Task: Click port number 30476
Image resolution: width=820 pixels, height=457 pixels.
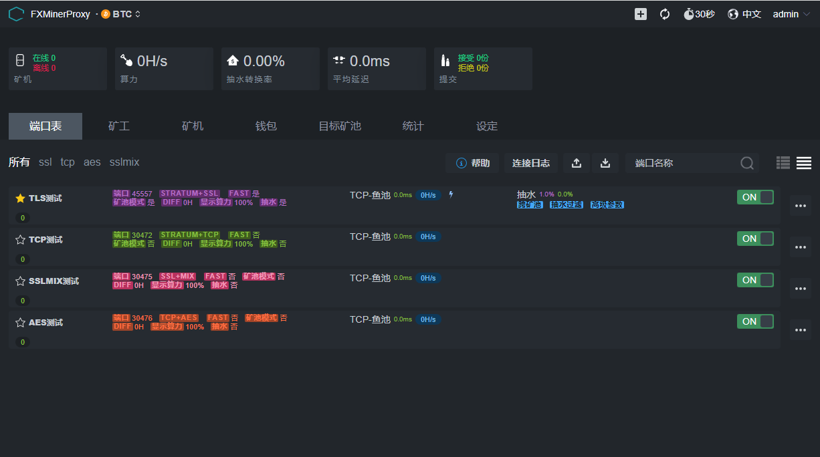Action: pos(142,318)
